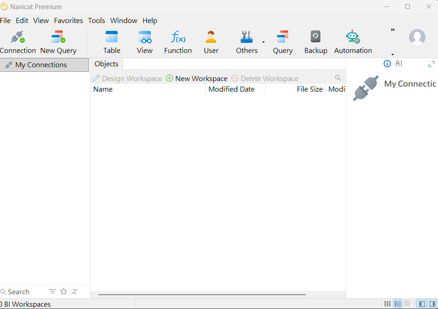438x309 pixels.
Task: Expand the Others dropdown arrow
Action: click(x=263, y=42)
